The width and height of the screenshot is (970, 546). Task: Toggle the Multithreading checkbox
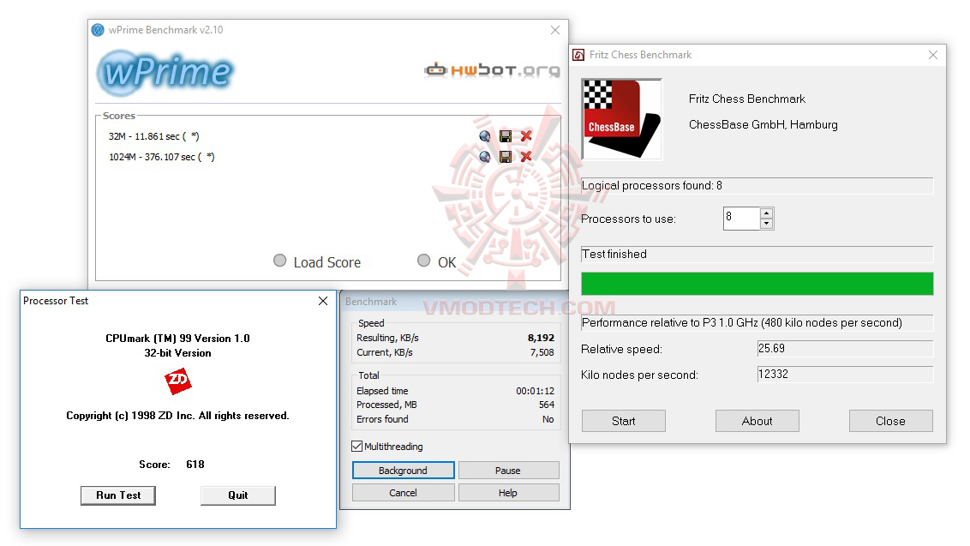[357, 447]
